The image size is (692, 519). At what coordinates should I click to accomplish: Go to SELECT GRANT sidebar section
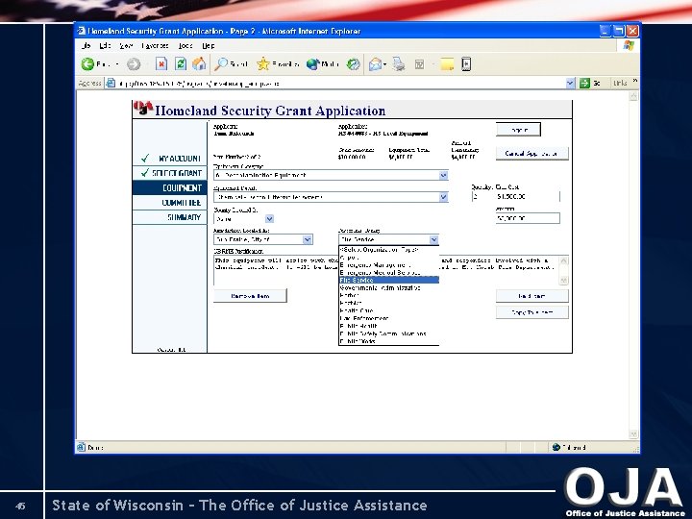(x=170, y=173)
